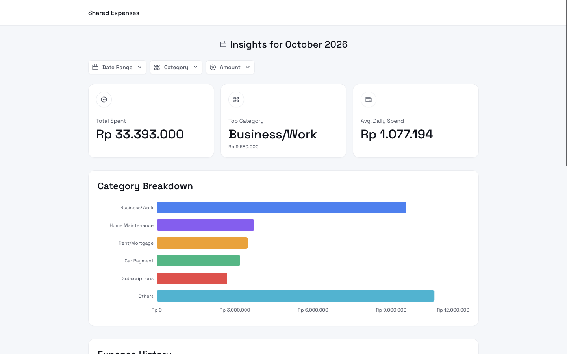This screenshot has width=567, height=354.
Task: Click the Rp 9.580.000 top category amount
Action: (243, 147)
